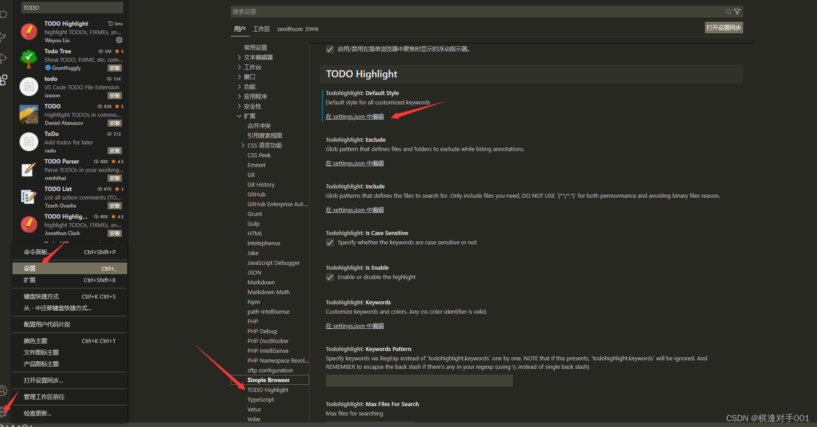
Task: Toggle simple browser focus indicator checkbox
Action: point(330,49)
